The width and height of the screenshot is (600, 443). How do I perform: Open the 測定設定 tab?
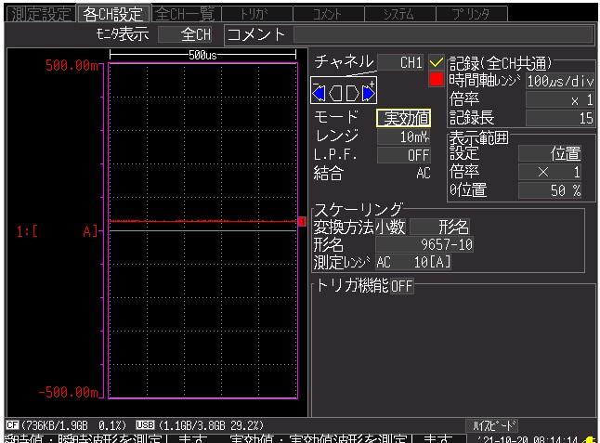40,14
